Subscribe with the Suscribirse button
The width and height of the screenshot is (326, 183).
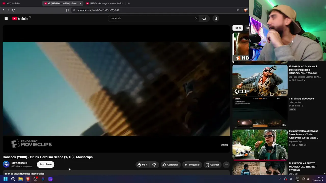point(46,164)
